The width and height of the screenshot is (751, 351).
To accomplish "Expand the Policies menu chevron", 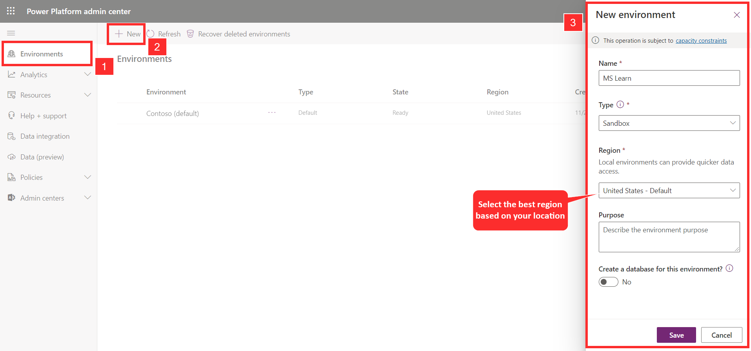I will (x=87, y=177).
